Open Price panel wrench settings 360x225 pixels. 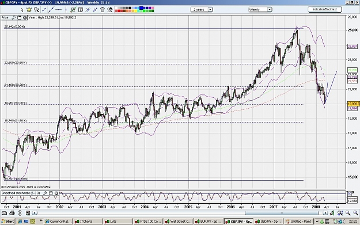click(x=14, y=17)
